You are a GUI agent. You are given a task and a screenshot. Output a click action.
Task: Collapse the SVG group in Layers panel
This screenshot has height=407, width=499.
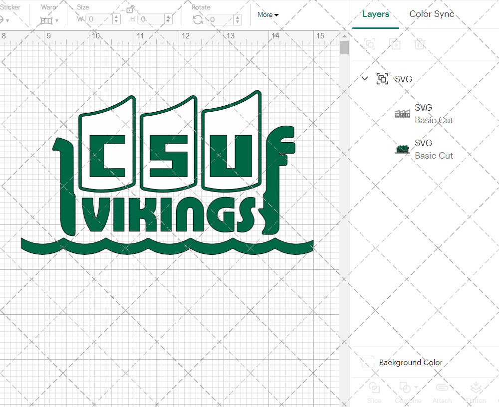[x=364, y=78]
